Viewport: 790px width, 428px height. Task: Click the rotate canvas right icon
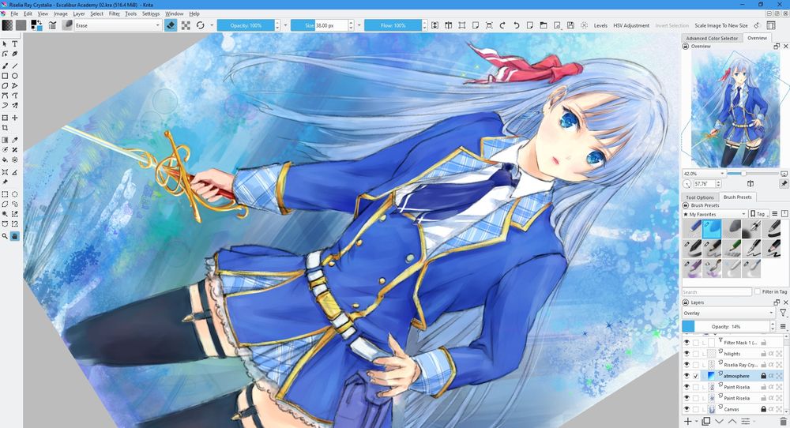502,25
